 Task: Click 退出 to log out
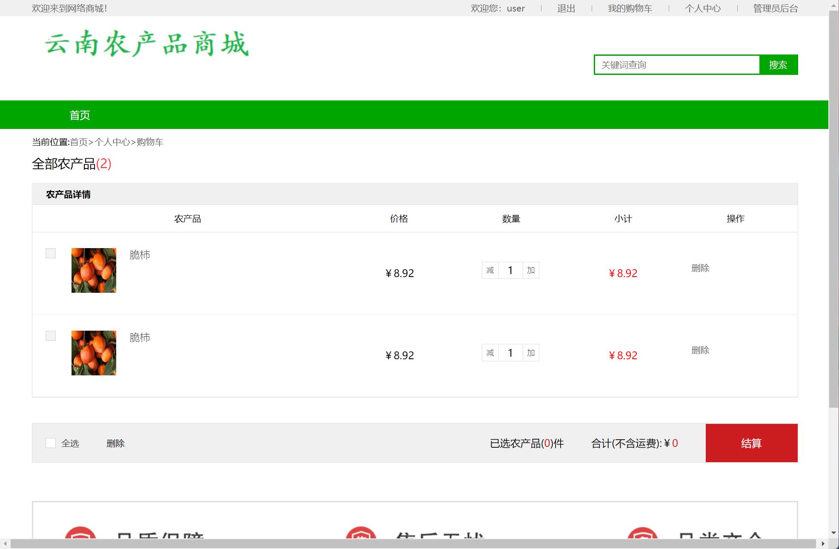coord(566,8)
